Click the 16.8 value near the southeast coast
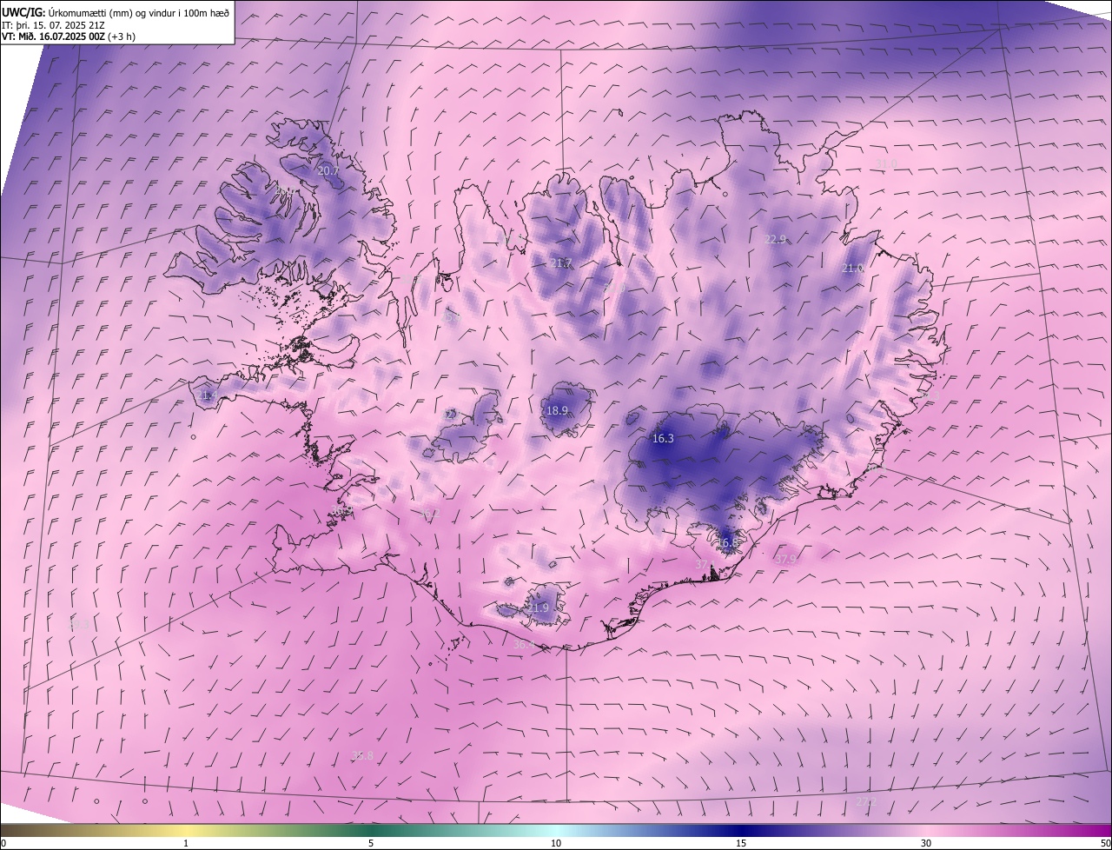 (727, 542)
